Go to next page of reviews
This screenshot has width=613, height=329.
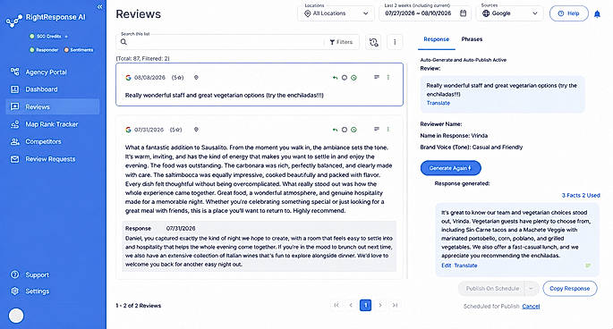pos(380,305)
